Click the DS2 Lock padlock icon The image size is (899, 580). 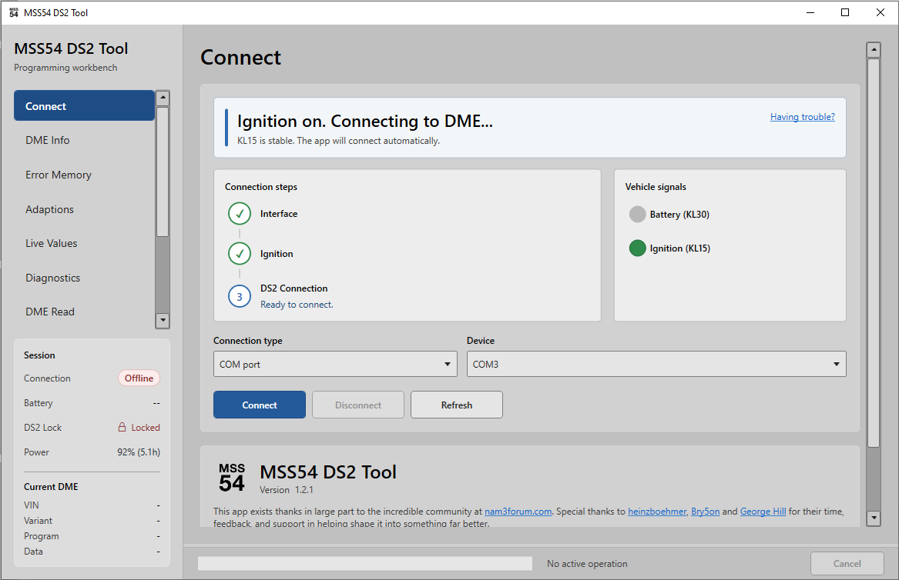(x=122, y=427)
